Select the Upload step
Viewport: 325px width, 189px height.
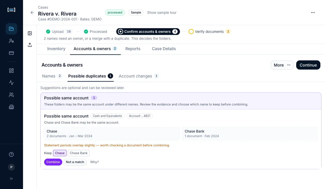tap(59, 31)
